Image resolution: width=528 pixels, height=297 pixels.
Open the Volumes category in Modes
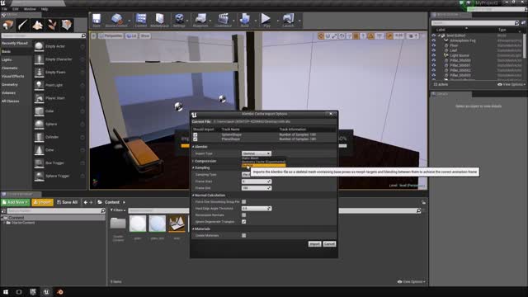(9, 93)
